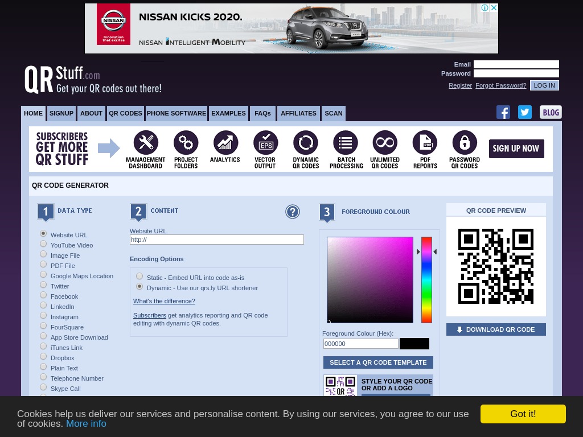Pick a colour in the saturation square

coord(370,280)
